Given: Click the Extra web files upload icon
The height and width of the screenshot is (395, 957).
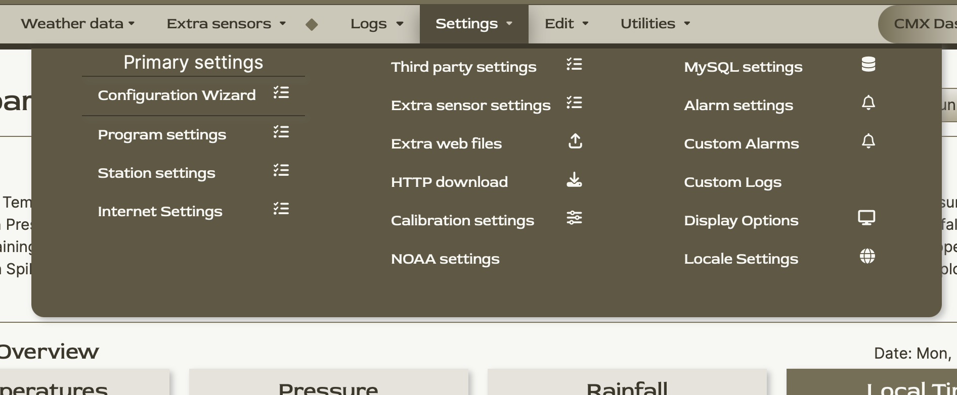Looking at the screenshot, I should 575,141.
